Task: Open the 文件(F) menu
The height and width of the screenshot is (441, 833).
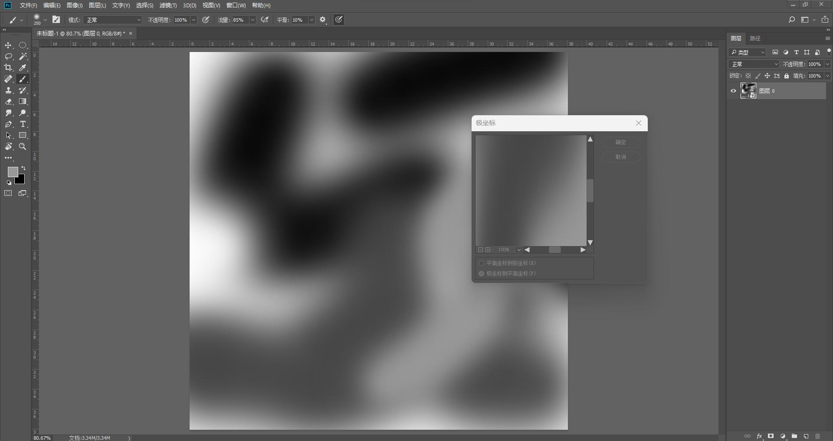Action: 28,5
